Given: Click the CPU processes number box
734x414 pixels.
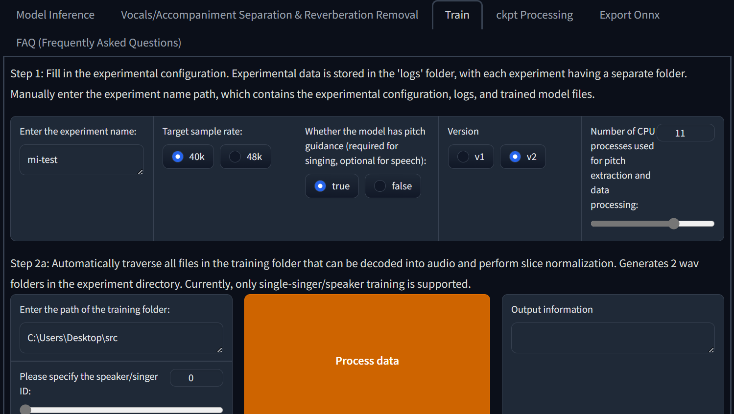Looking at the screenshot, I should click(x=685, y=133).
